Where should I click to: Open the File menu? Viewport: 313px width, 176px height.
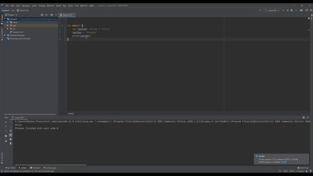tap(7, 6)
